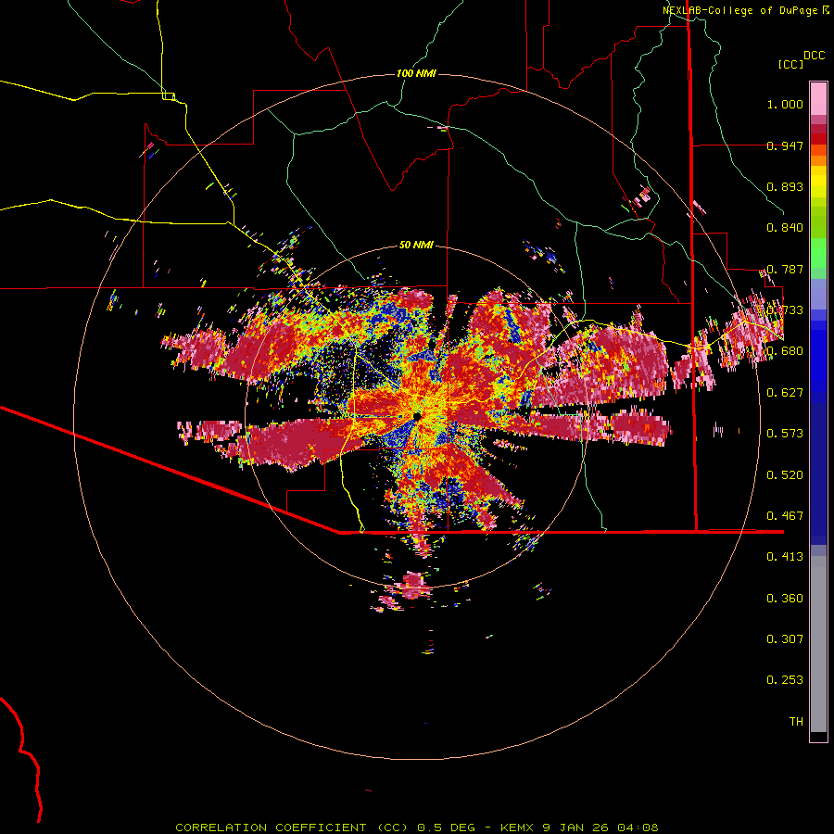Click the 0.787 legend value
Viewport: 834px width, 834px height.
pos(785,269)
